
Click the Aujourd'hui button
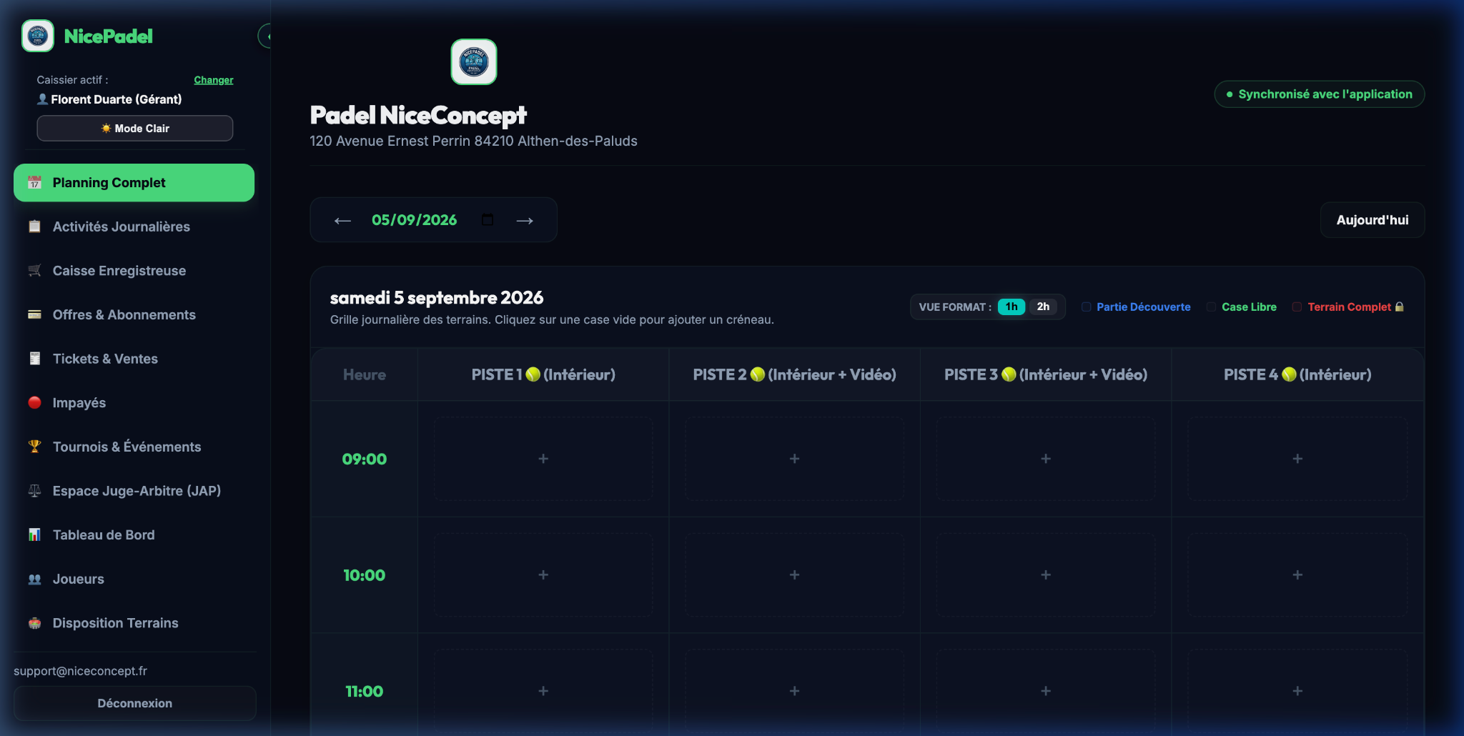point(1372,220)
